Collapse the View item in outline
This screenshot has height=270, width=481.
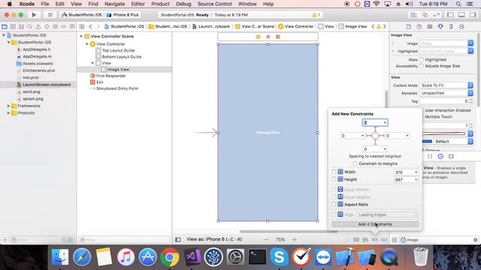[92, 63]
